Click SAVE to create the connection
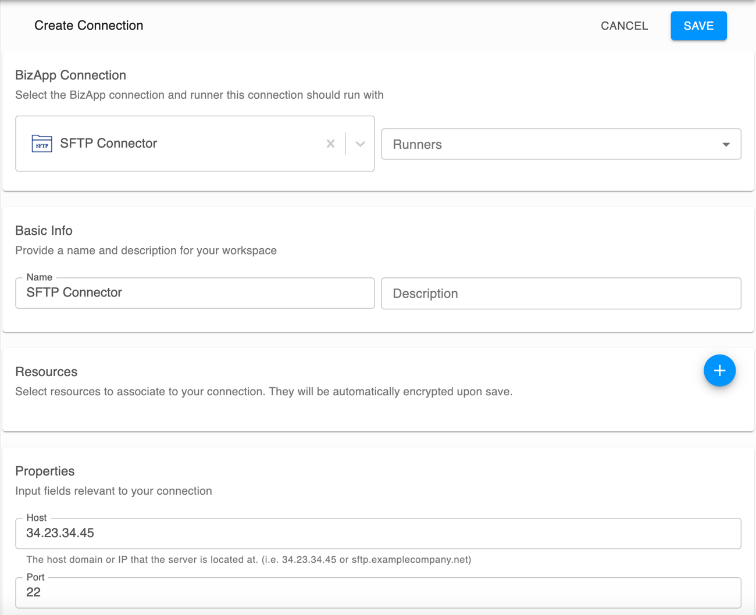This screenshot has height=615, width=756. [698, 26]
